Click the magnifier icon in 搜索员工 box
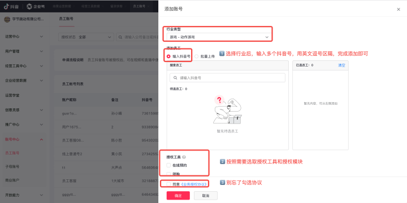This screenshot has width=407, height=203. coord(175,78)
